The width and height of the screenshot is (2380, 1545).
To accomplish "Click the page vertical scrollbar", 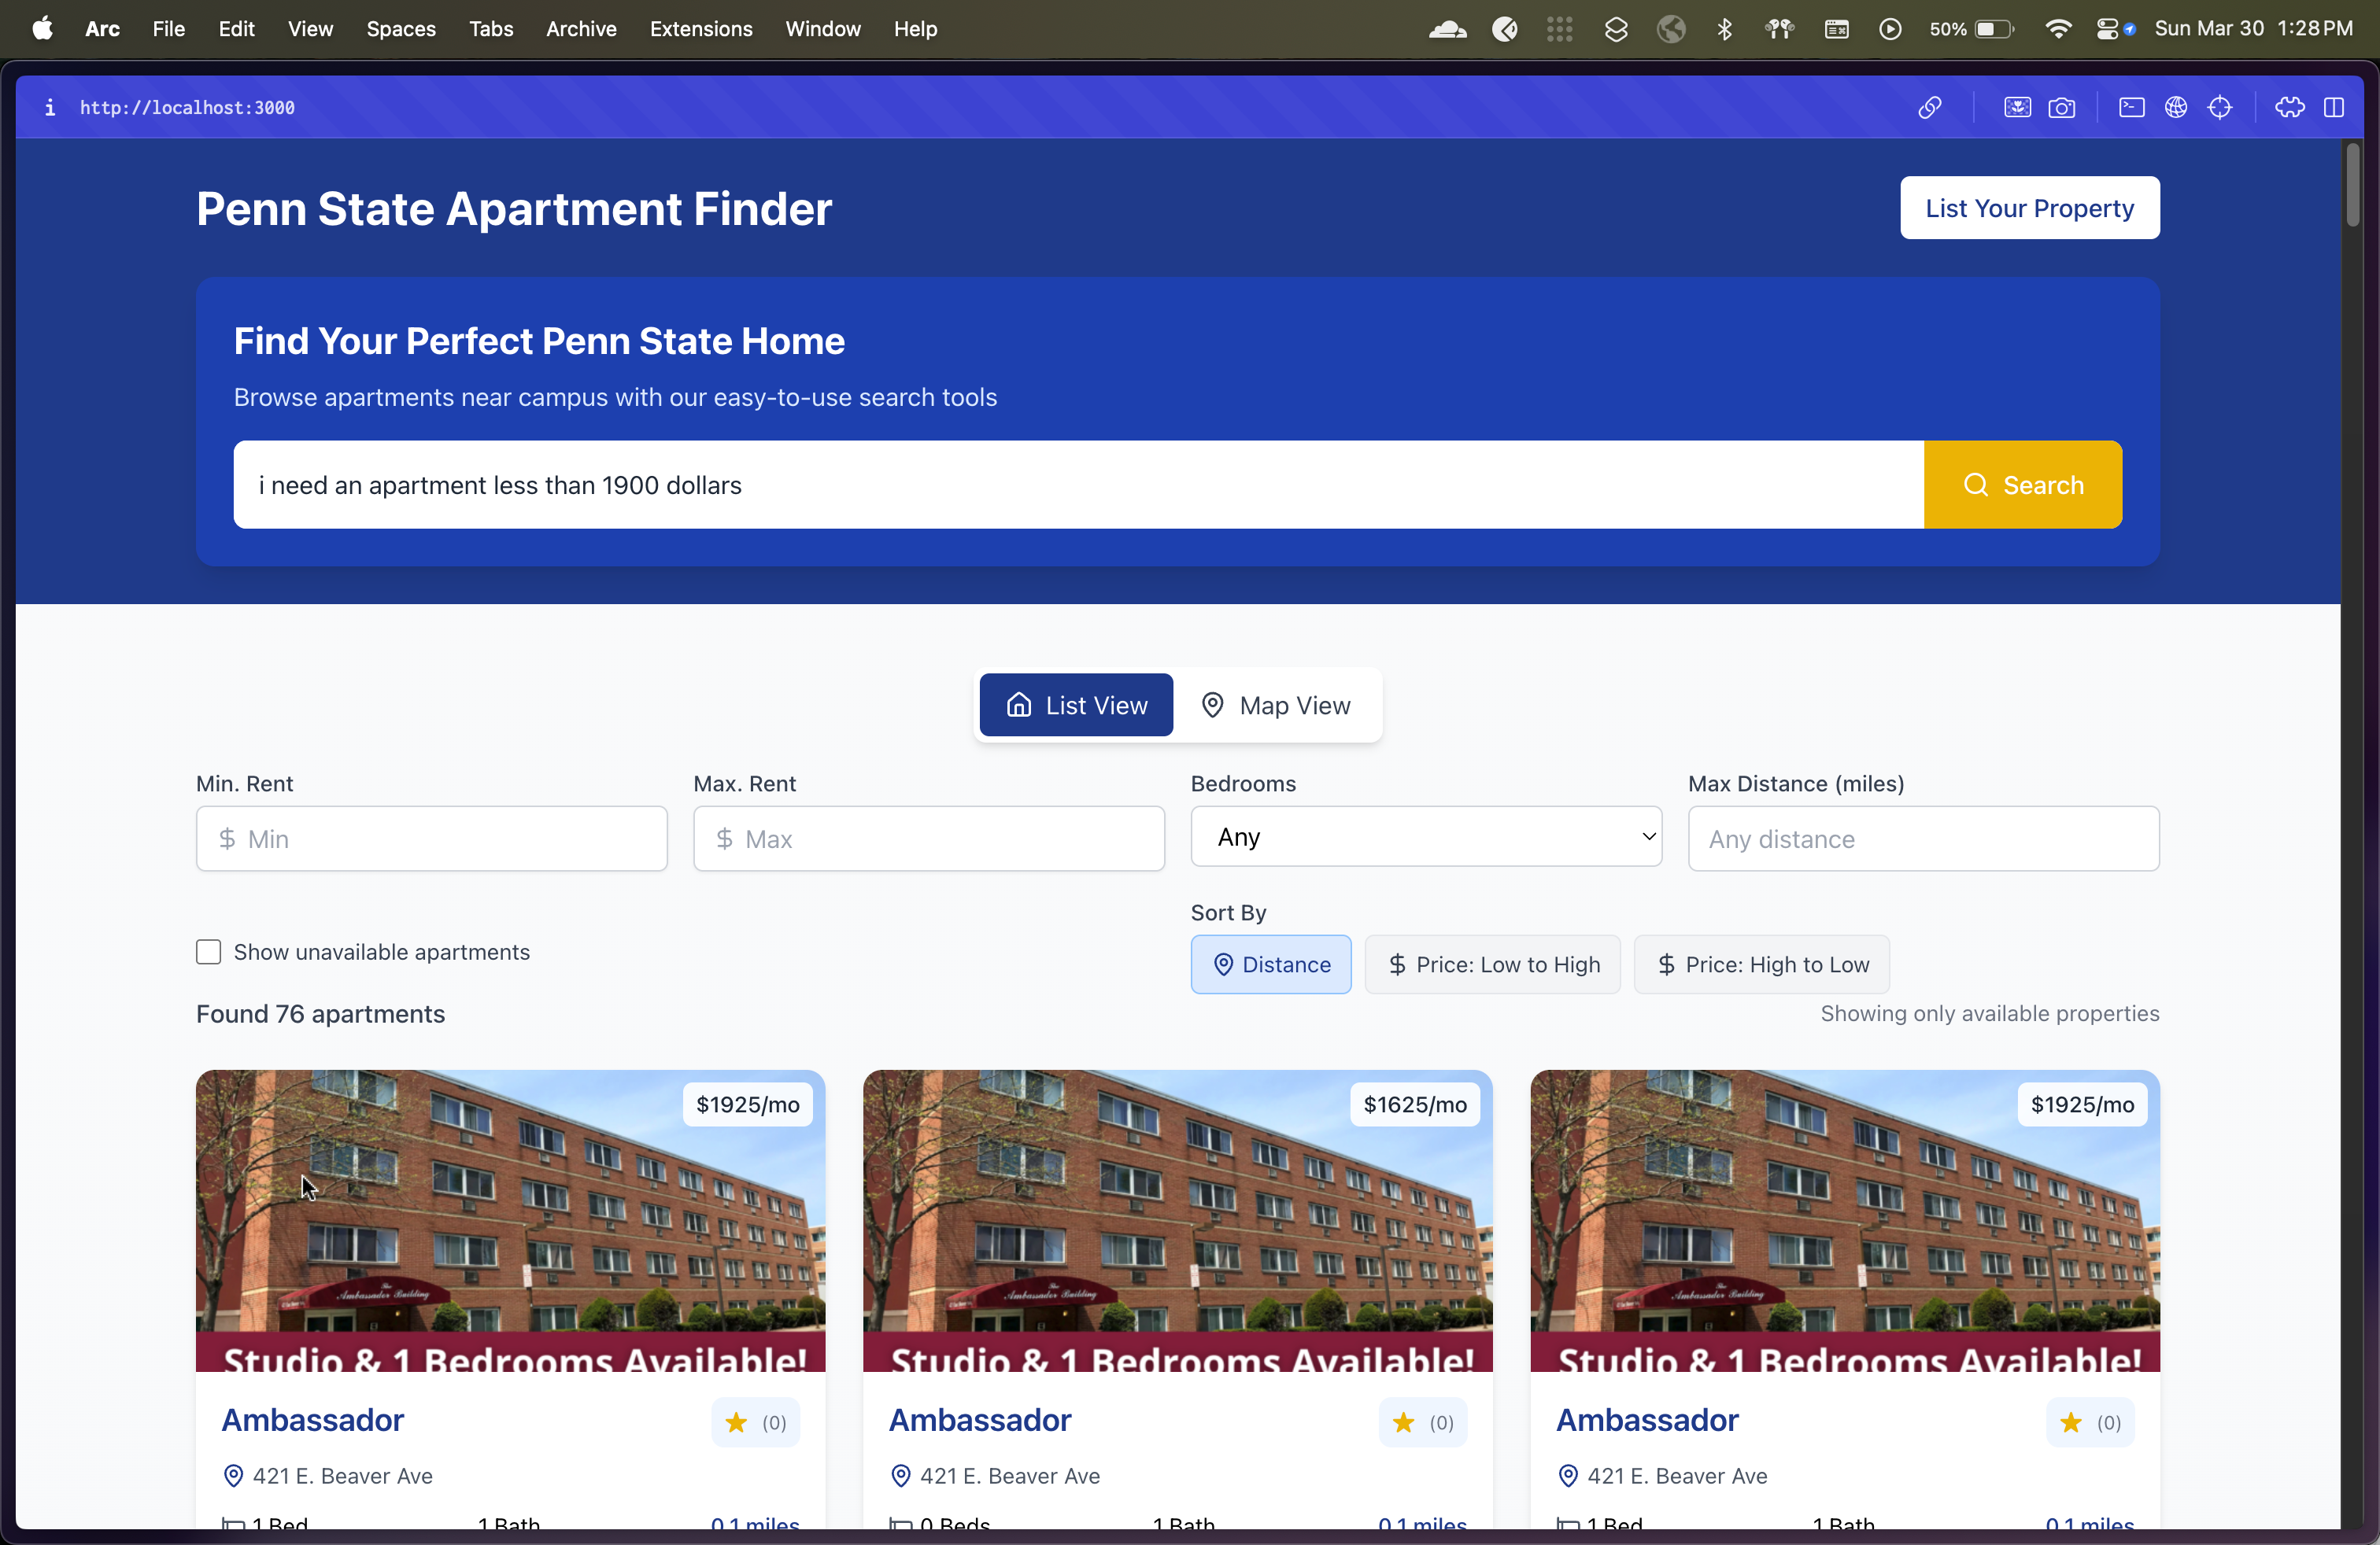I will click(2353, 185).
